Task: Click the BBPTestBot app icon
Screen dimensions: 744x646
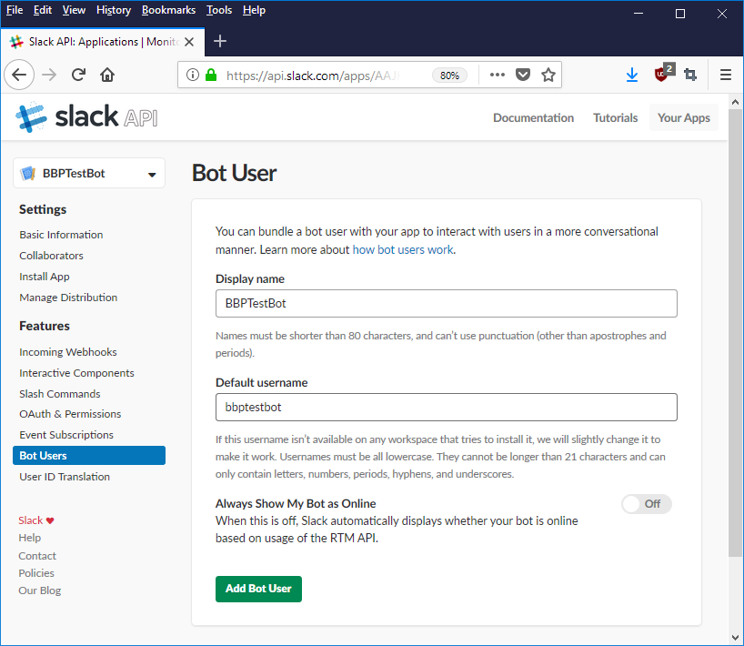Action: [x=28, y=173]
